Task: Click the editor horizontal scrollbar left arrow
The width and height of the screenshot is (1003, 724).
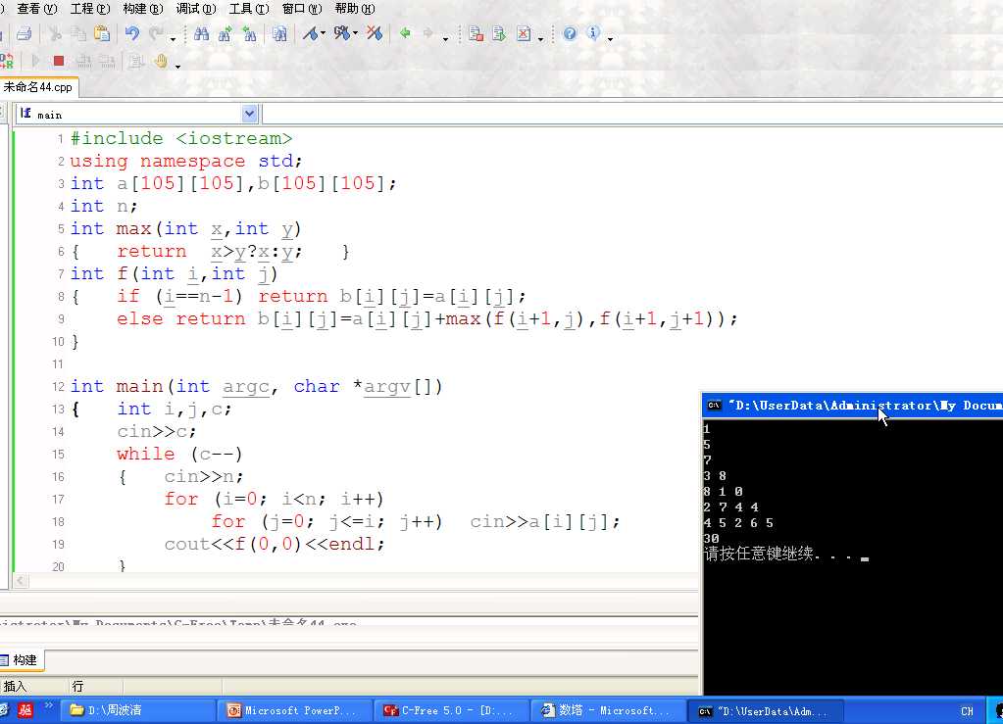Action: click(21, 580)
